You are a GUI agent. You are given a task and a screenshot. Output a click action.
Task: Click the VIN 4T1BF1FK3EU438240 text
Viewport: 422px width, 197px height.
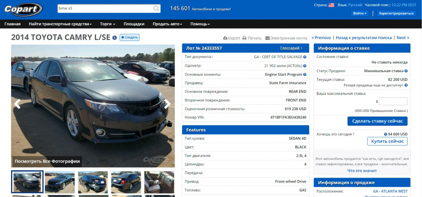tap(288, 117)
